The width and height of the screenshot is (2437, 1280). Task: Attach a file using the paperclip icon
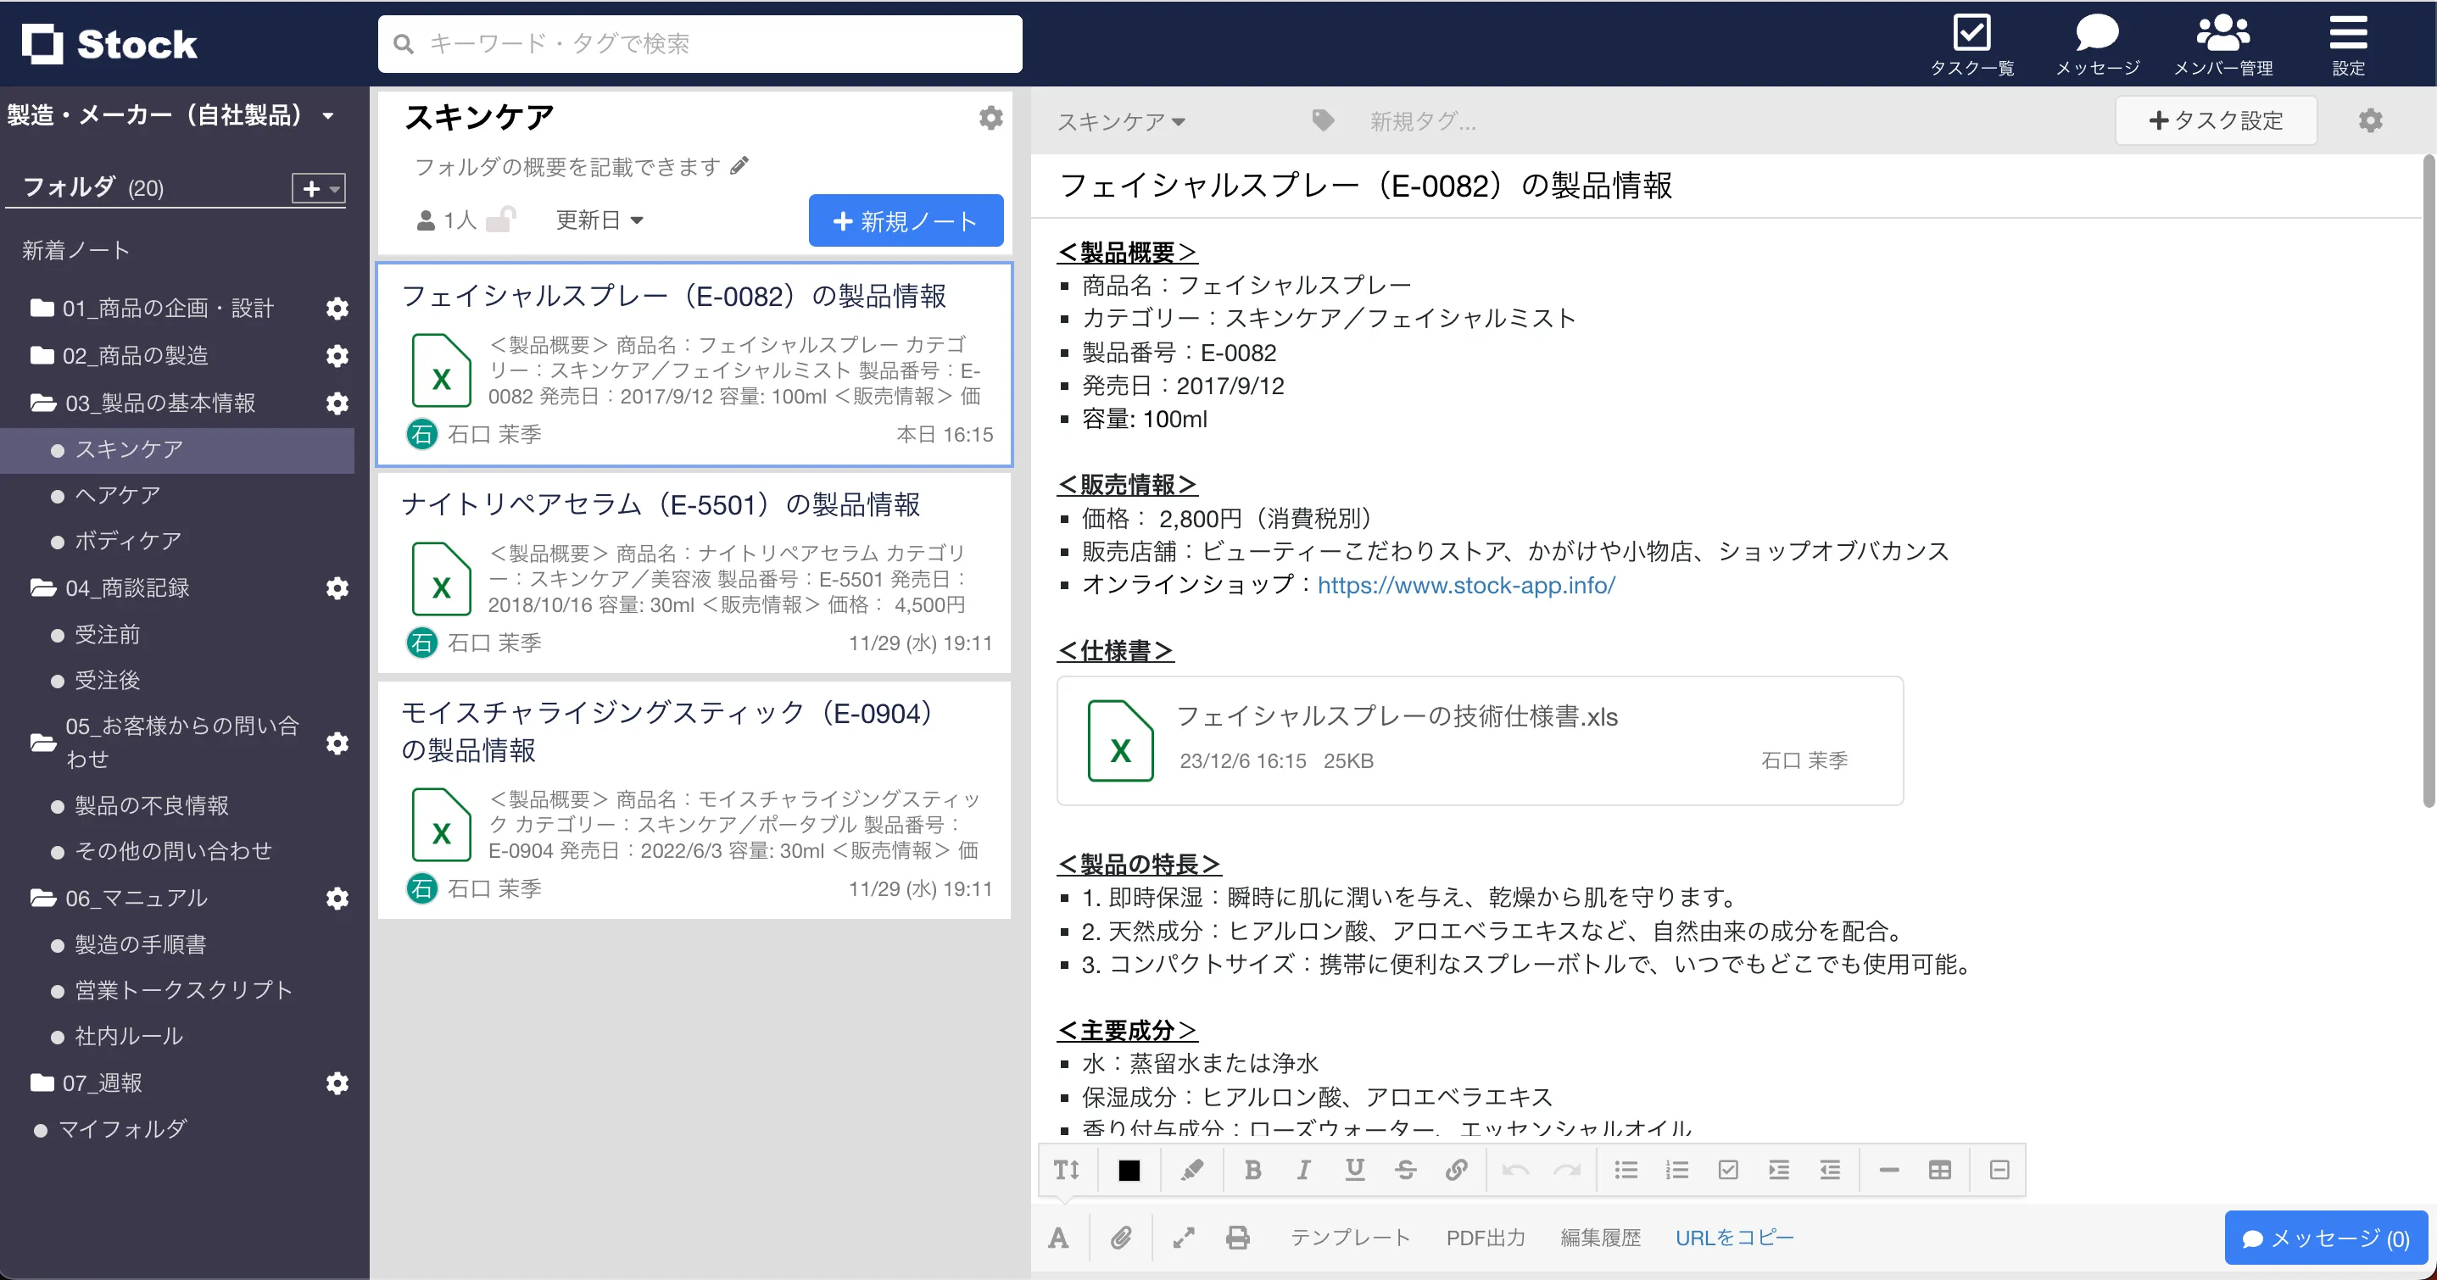[x=1122, y=1237]
